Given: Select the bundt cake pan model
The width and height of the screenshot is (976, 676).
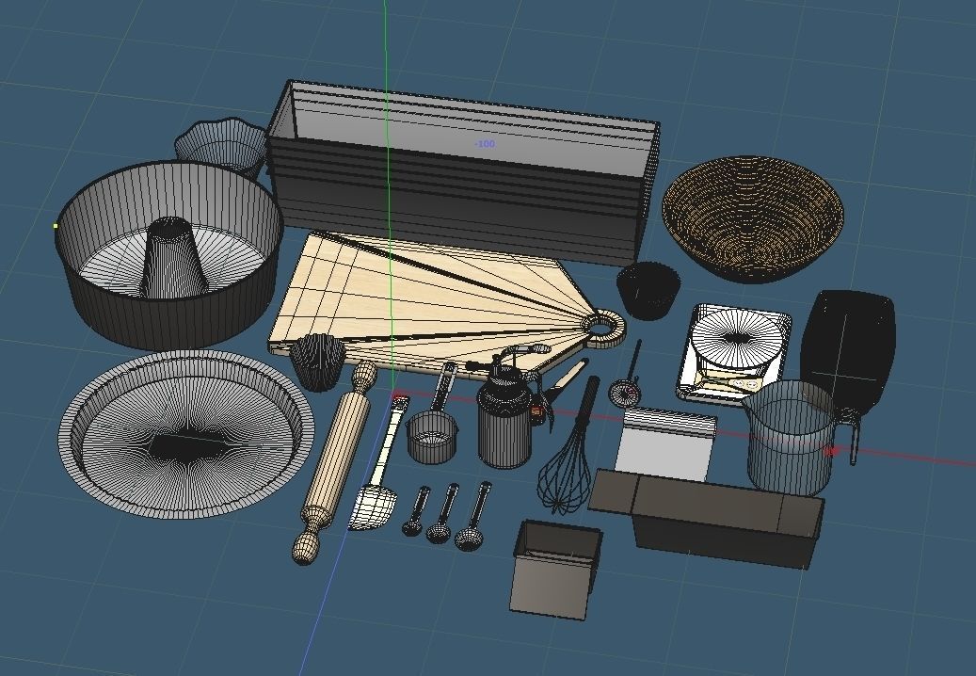Looking at the screenshot, I should pyautogui.click(x=168, y=255).
